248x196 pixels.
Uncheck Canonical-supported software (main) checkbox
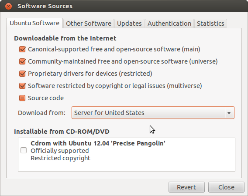(22, 49)
